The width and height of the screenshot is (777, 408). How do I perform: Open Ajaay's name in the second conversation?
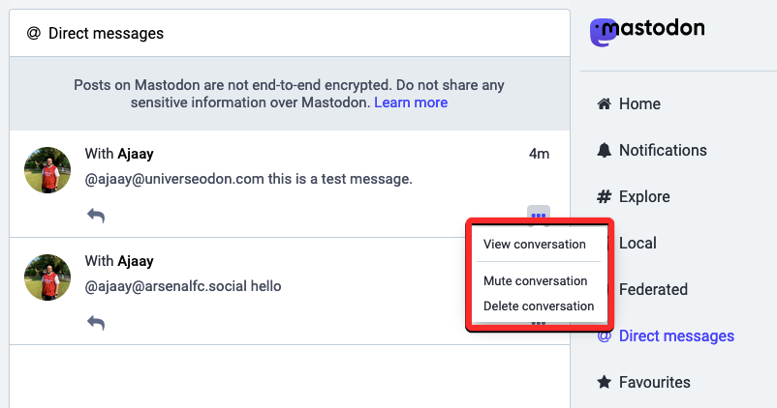[x=136, y=260]
